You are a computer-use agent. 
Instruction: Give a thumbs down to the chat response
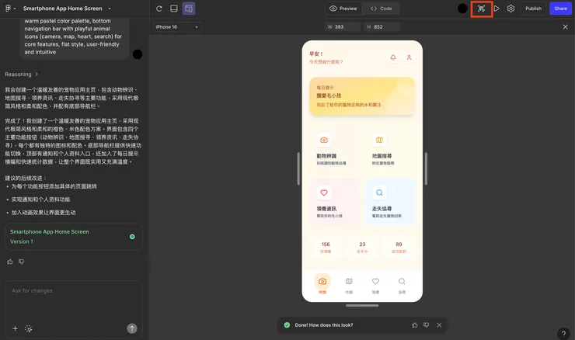(22, 262)
